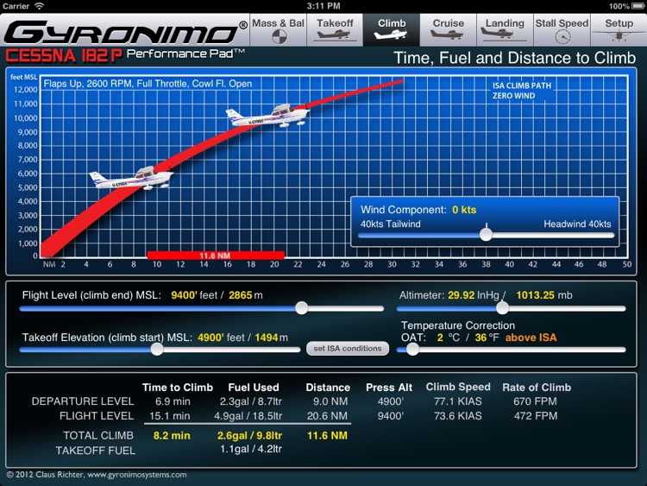Click the Gyronimo logo

pos(125,32)
